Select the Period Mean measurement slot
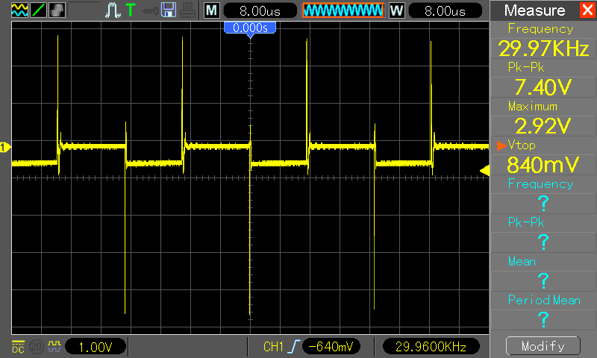597x358 pixels. click(543, 319)
